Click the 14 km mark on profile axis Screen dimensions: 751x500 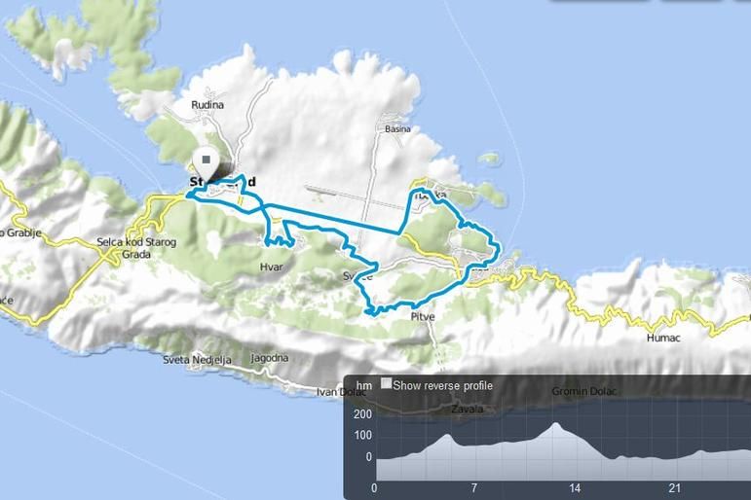click(575, 488)
